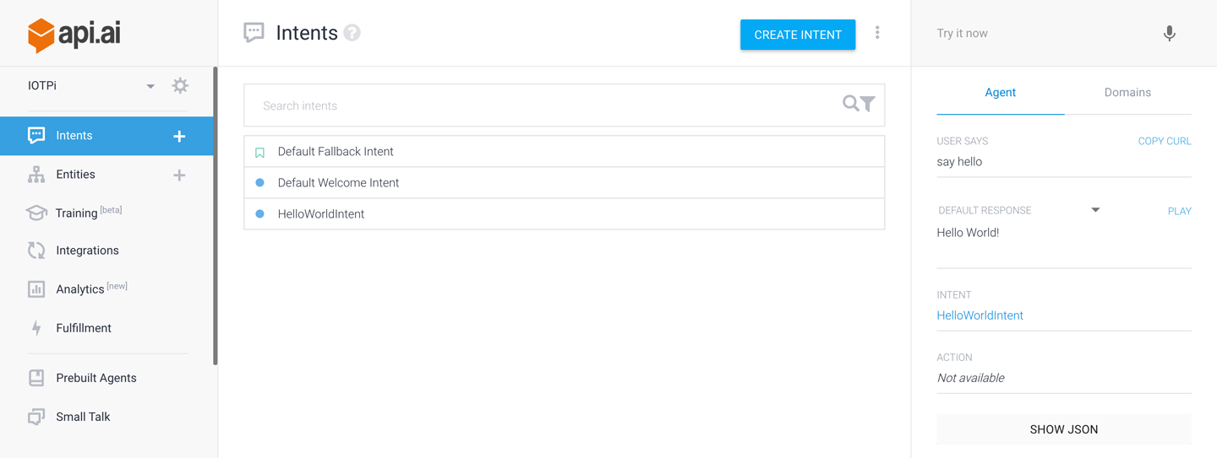This screenshot has width=1217, height=458.
Task: Open agent settings gear icon
Action: (x=180, y=85)
